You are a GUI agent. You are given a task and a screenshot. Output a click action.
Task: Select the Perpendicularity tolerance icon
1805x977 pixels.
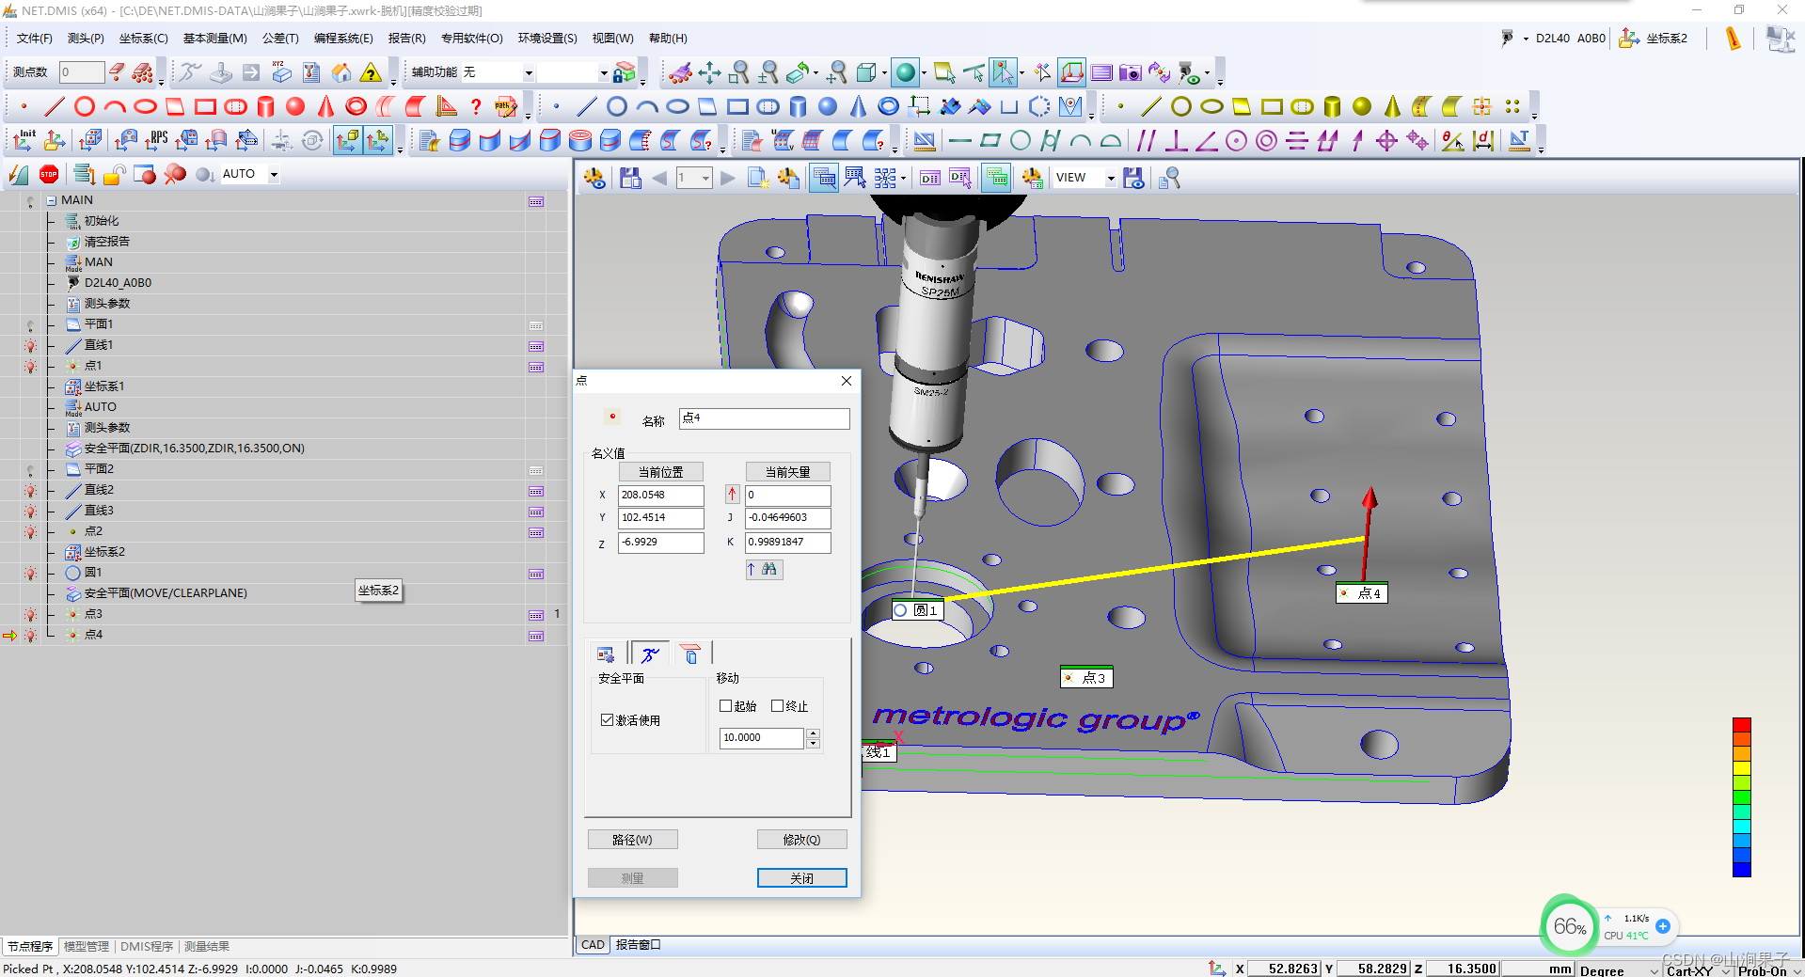1176,140
